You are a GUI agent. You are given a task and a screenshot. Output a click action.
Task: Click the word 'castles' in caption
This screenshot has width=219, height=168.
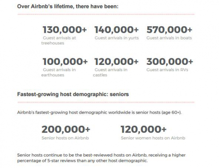click(x=100, y=75)
